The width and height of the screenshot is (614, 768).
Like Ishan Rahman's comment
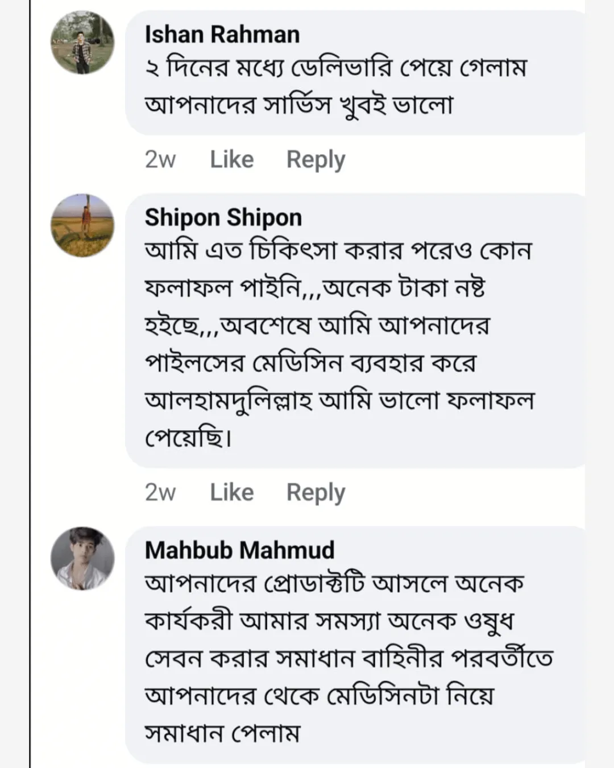tap(231, 160)
